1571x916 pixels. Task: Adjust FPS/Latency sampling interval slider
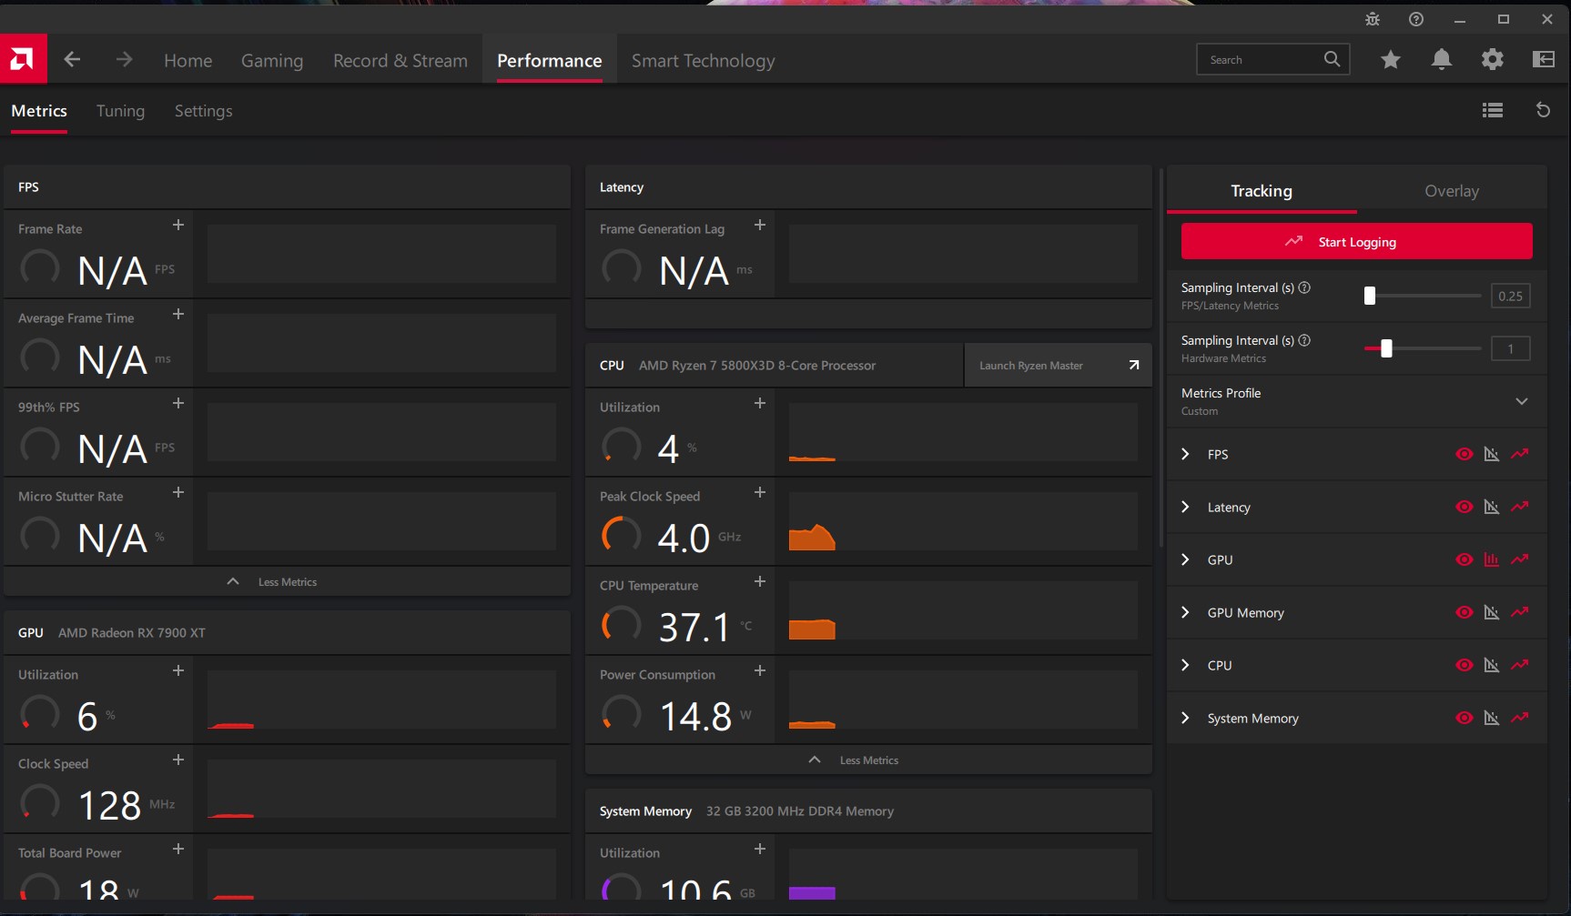tap(1369, 296)
